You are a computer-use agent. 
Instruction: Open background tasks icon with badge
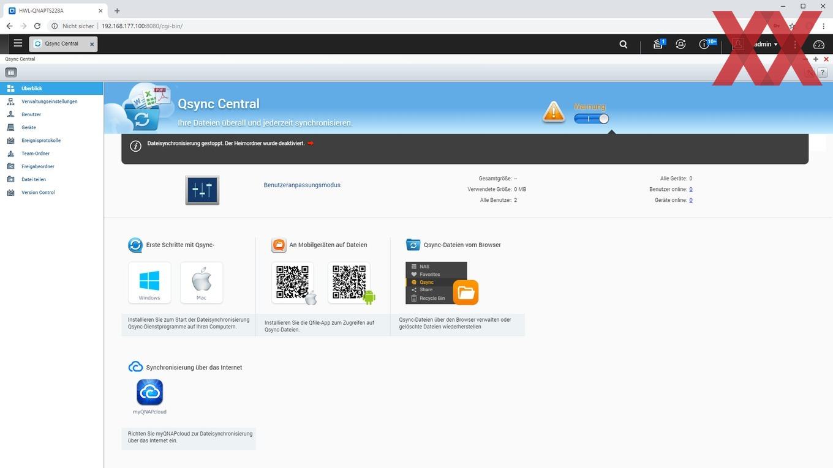pos(658,44)
